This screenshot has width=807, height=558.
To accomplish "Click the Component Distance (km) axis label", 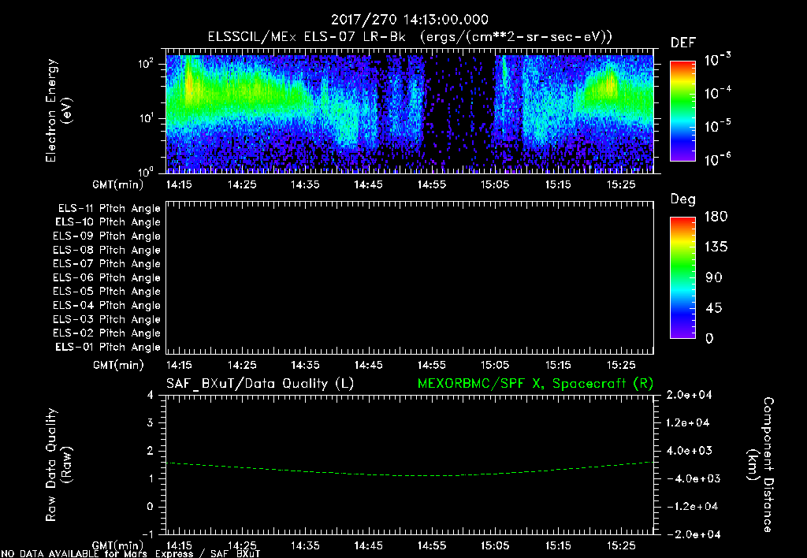I will point(761,465).
